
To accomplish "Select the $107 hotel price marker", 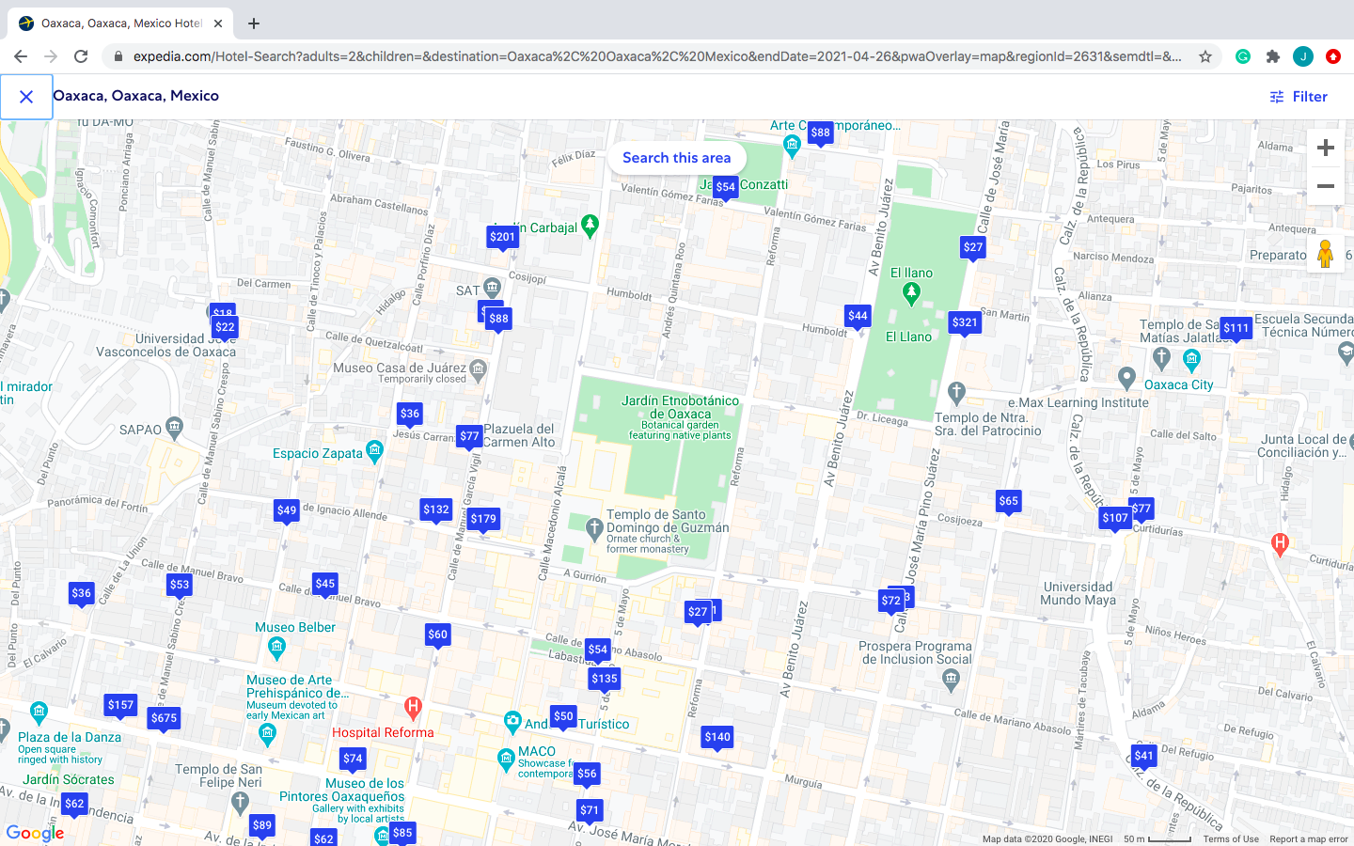I will point(1115,518).
